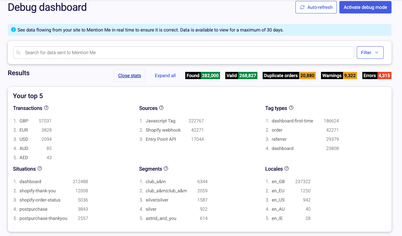Expand all results
Viewport: 402px width, 236px height.
tap(165, 75)
